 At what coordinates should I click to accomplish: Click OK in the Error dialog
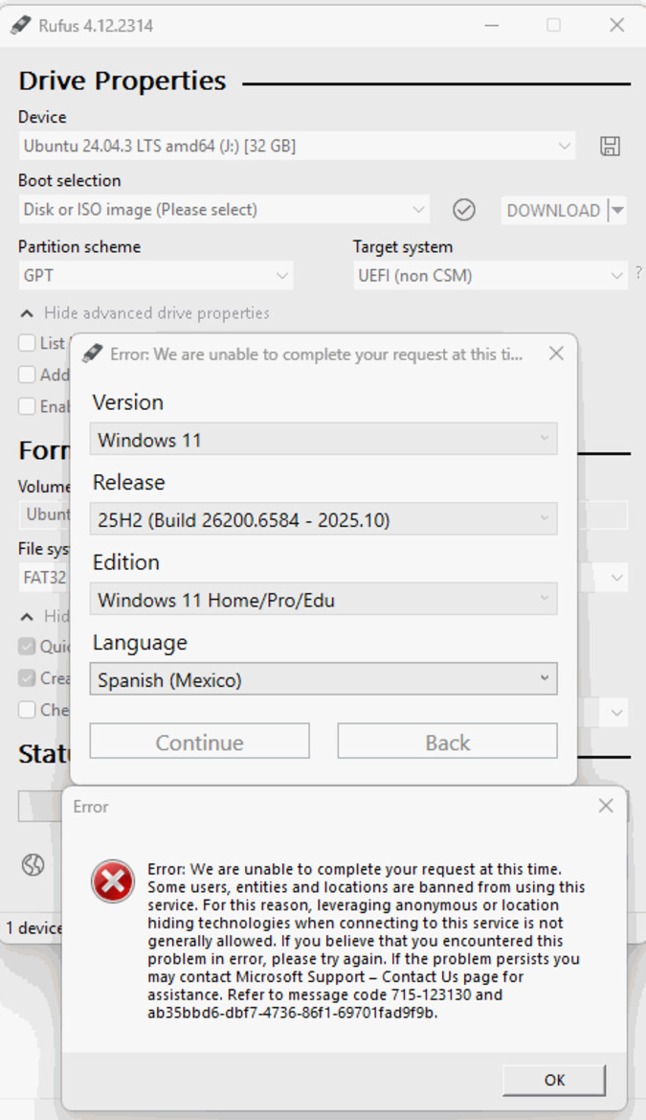(554, 1080)
